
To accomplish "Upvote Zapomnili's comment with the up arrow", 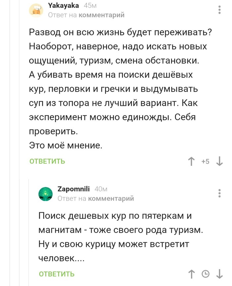I will (x=191, y=274).
